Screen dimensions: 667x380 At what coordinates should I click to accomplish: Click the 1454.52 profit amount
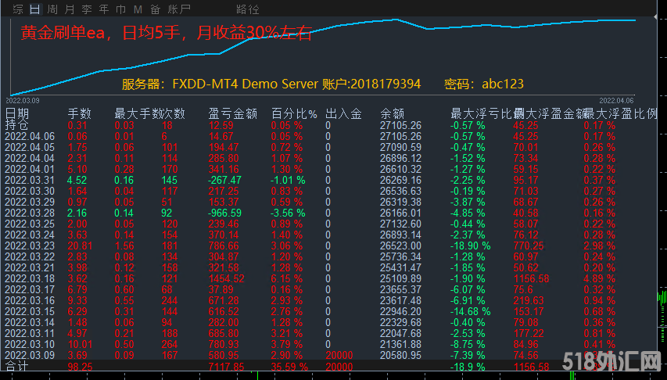click(x=226, y=278)
